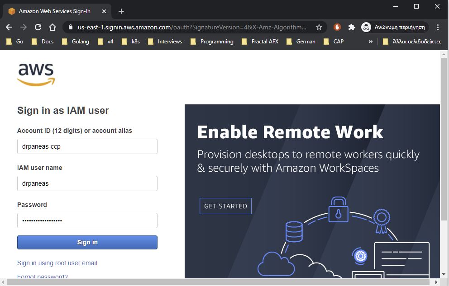Open Chrome's three-dot menu
Viewport: 449px width, 286px height.
pyautogui.click(x=438, y=27)
